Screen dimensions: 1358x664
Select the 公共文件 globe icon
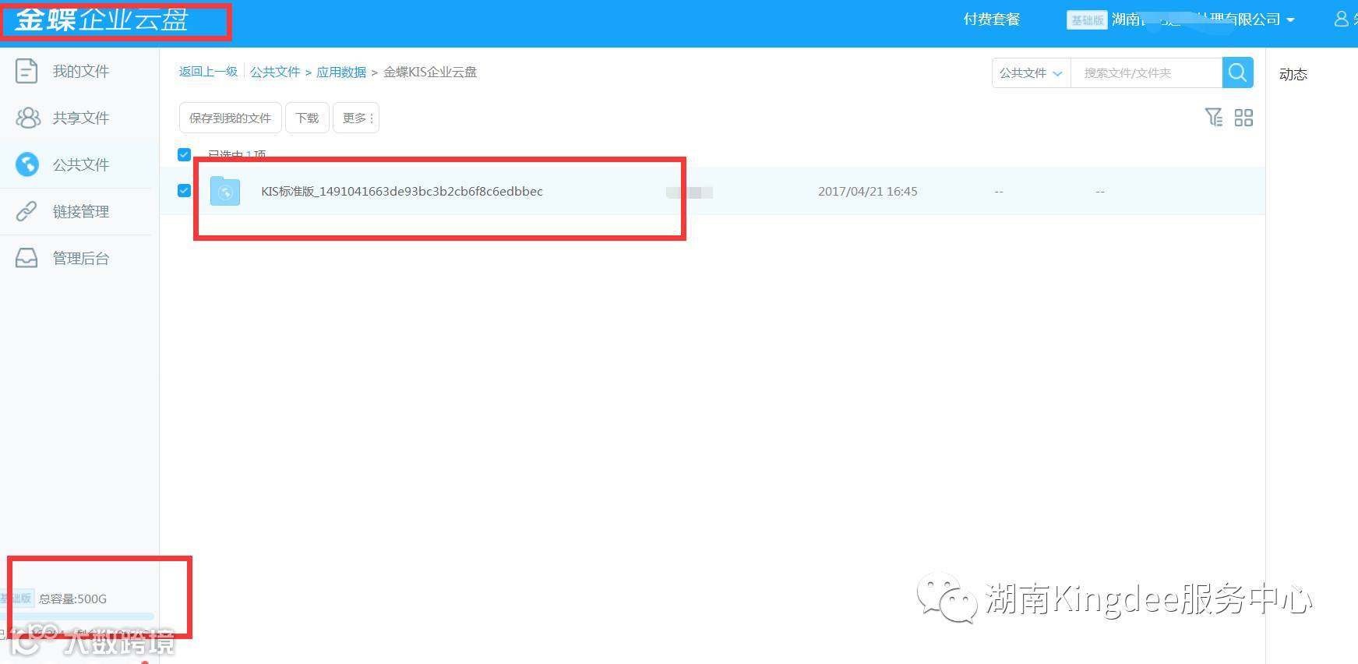coord(27,164)
